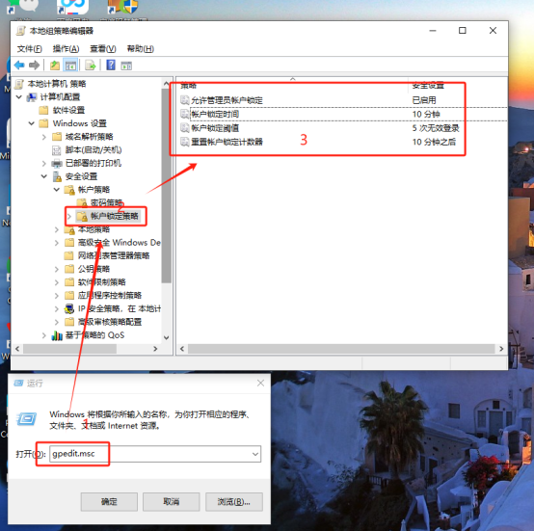Screen dimensions: 534x531
Task: Click tree pane horizontal scrollbar right arrow
Action: (155, 349)
